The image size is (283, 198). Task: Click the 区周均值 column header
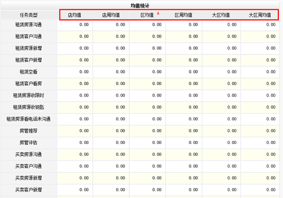point(184,15)
